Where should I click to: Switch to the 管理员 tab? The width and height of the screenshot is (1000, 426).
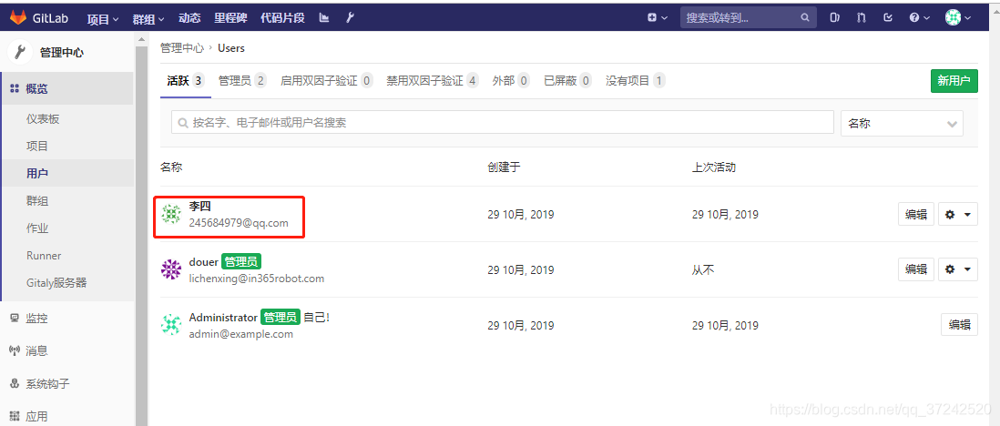click(242, 81)
